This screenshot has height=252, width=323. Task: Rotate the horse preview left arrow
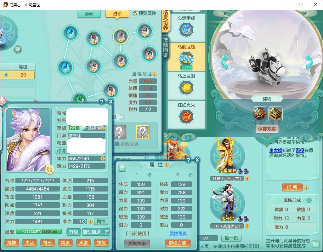tap(225, 61)
